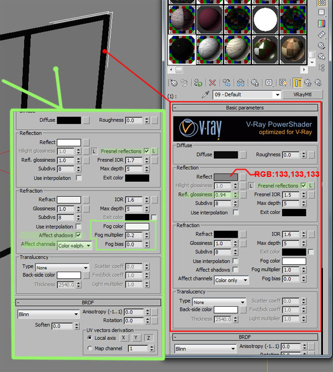Click the Z axis button
The height and width of the screenshot is (372, 333).
tap(148, 338)
